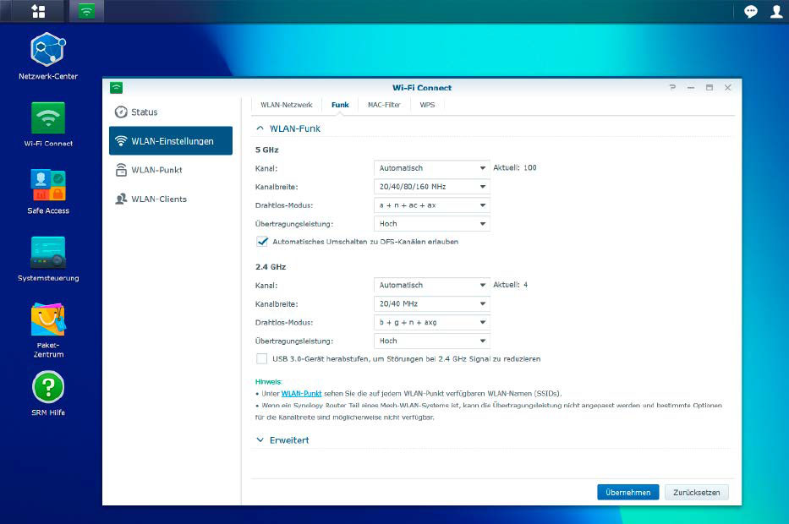Screen dimensions: 789x524
Task: Open the user account menu top right
Action: [x=775, y=11]
